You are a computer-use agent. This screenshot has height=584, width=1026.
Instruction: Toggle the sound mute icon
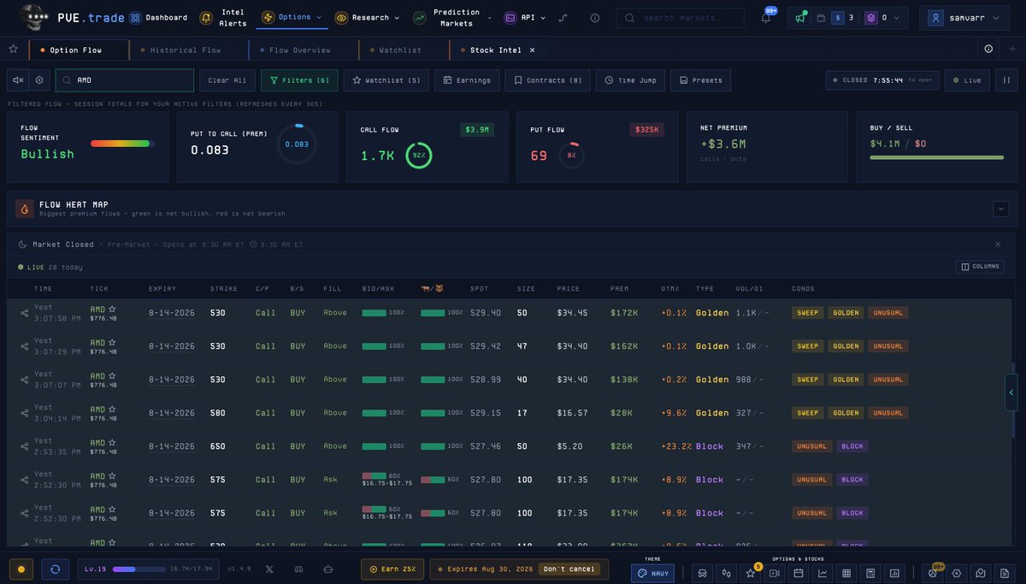[x=18, y=80]
